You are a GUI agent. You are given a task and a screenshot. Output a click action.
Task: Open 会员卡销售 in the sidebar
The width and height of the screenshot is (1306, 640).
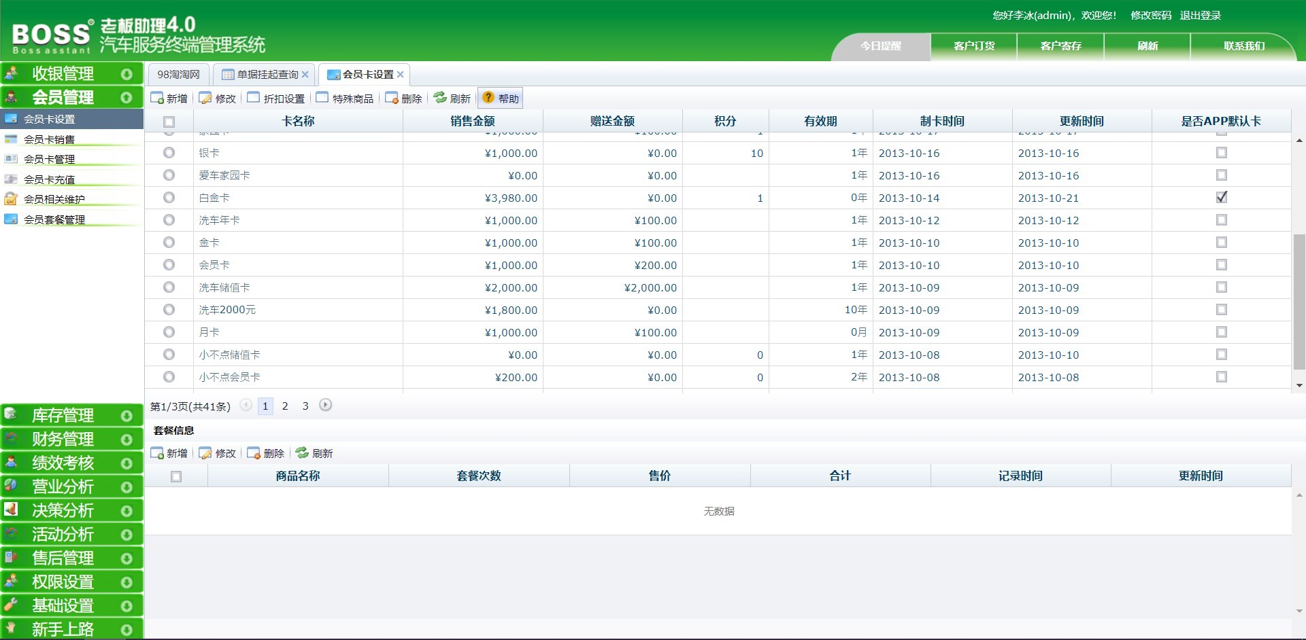point(71,139)
